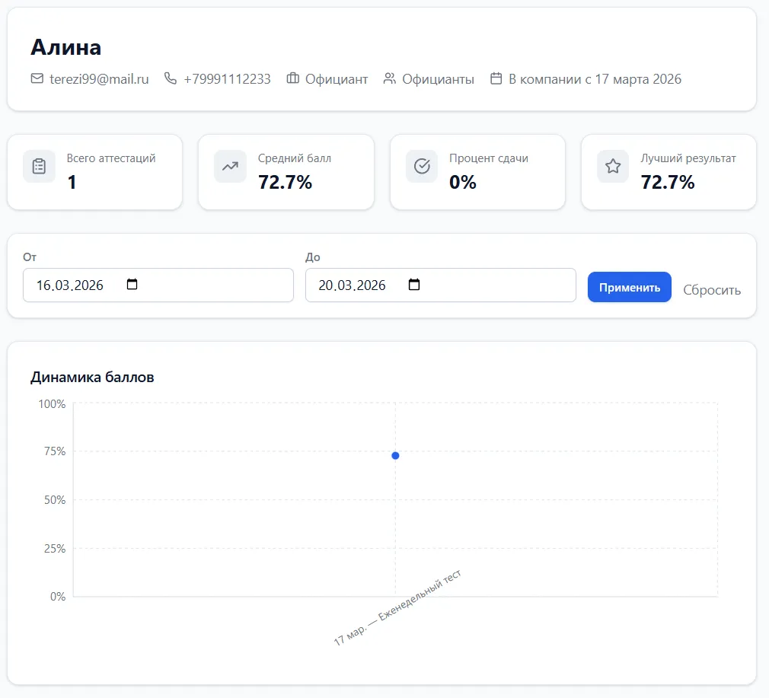Click the До date field showing 20.03.2026
This screenshot has width=769, height=698.
(x=440, y=285)
